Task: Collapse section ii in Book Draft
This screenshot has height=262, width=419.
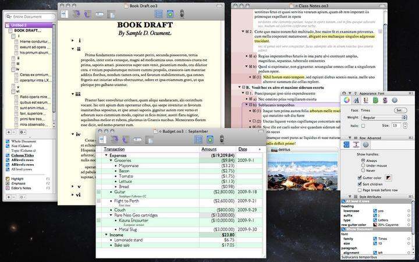Action: pos(72,49)
